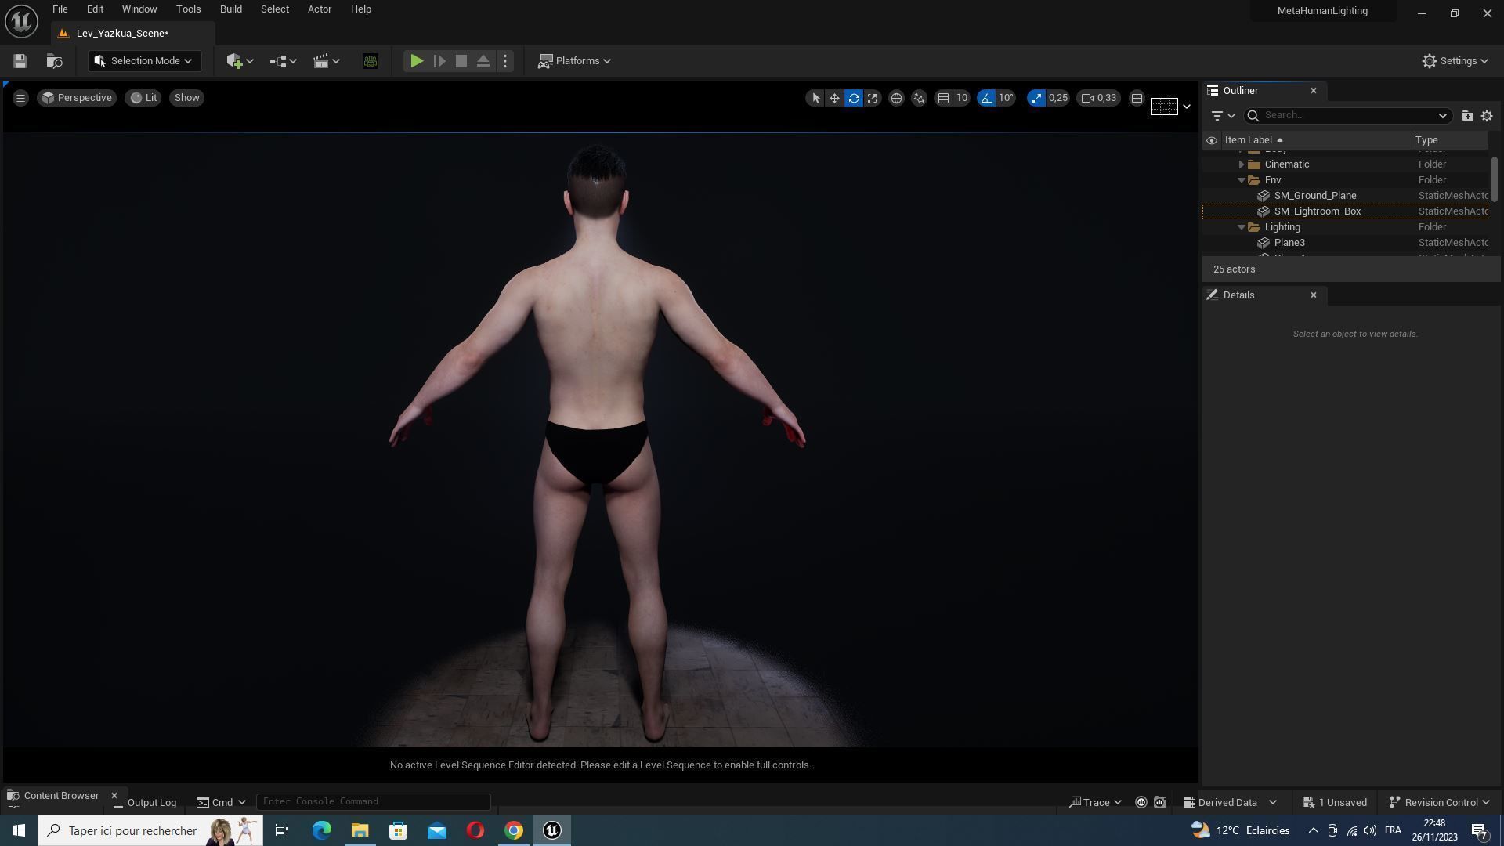Image resolution: width=1504 pixels, height=846 pixels.
Task: Click the Content Browser button
Action: pos(53,796)
